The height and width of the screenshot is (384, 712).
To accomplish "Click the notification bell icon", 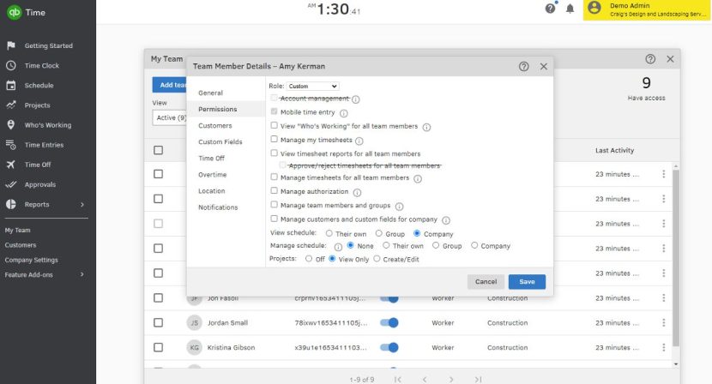I will click(570, 9).
